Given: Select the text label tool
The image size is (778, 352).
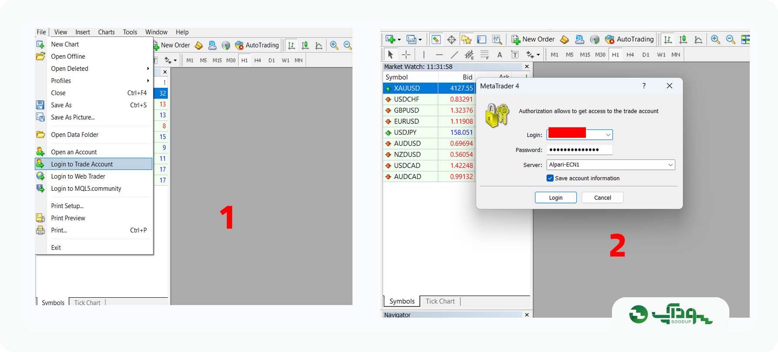Looking at the screenshot, I should 515,55.
